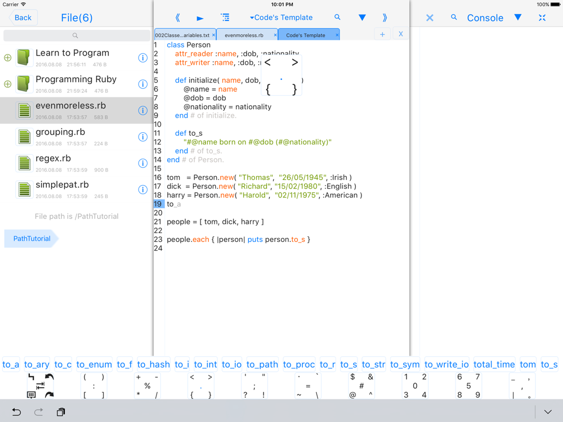
Task: Insert the to_int autocomplete suggestion
Action: tap(205, 365)
